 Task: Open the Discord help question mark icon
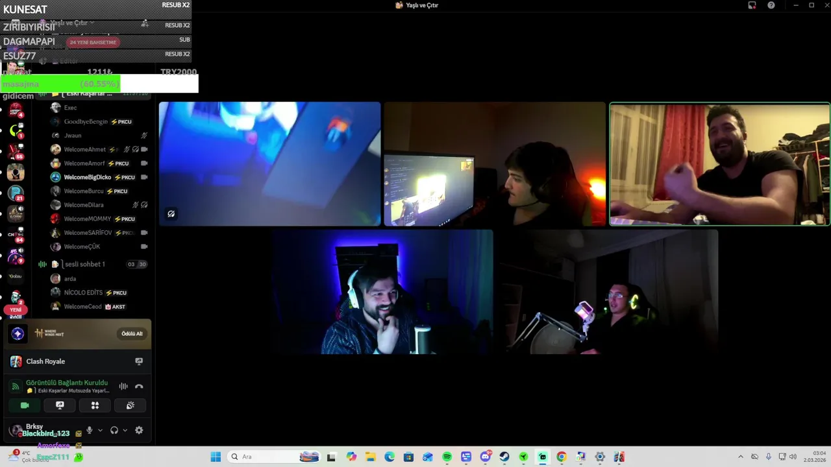coord(771,5)
